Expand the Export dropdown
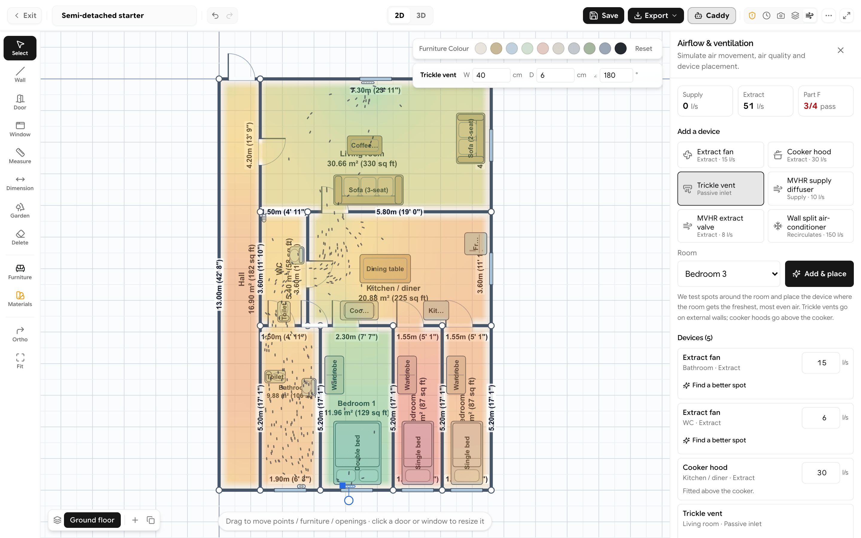Image resolution: width=861 pixels, height=538 pixels. tap(655, 15)
